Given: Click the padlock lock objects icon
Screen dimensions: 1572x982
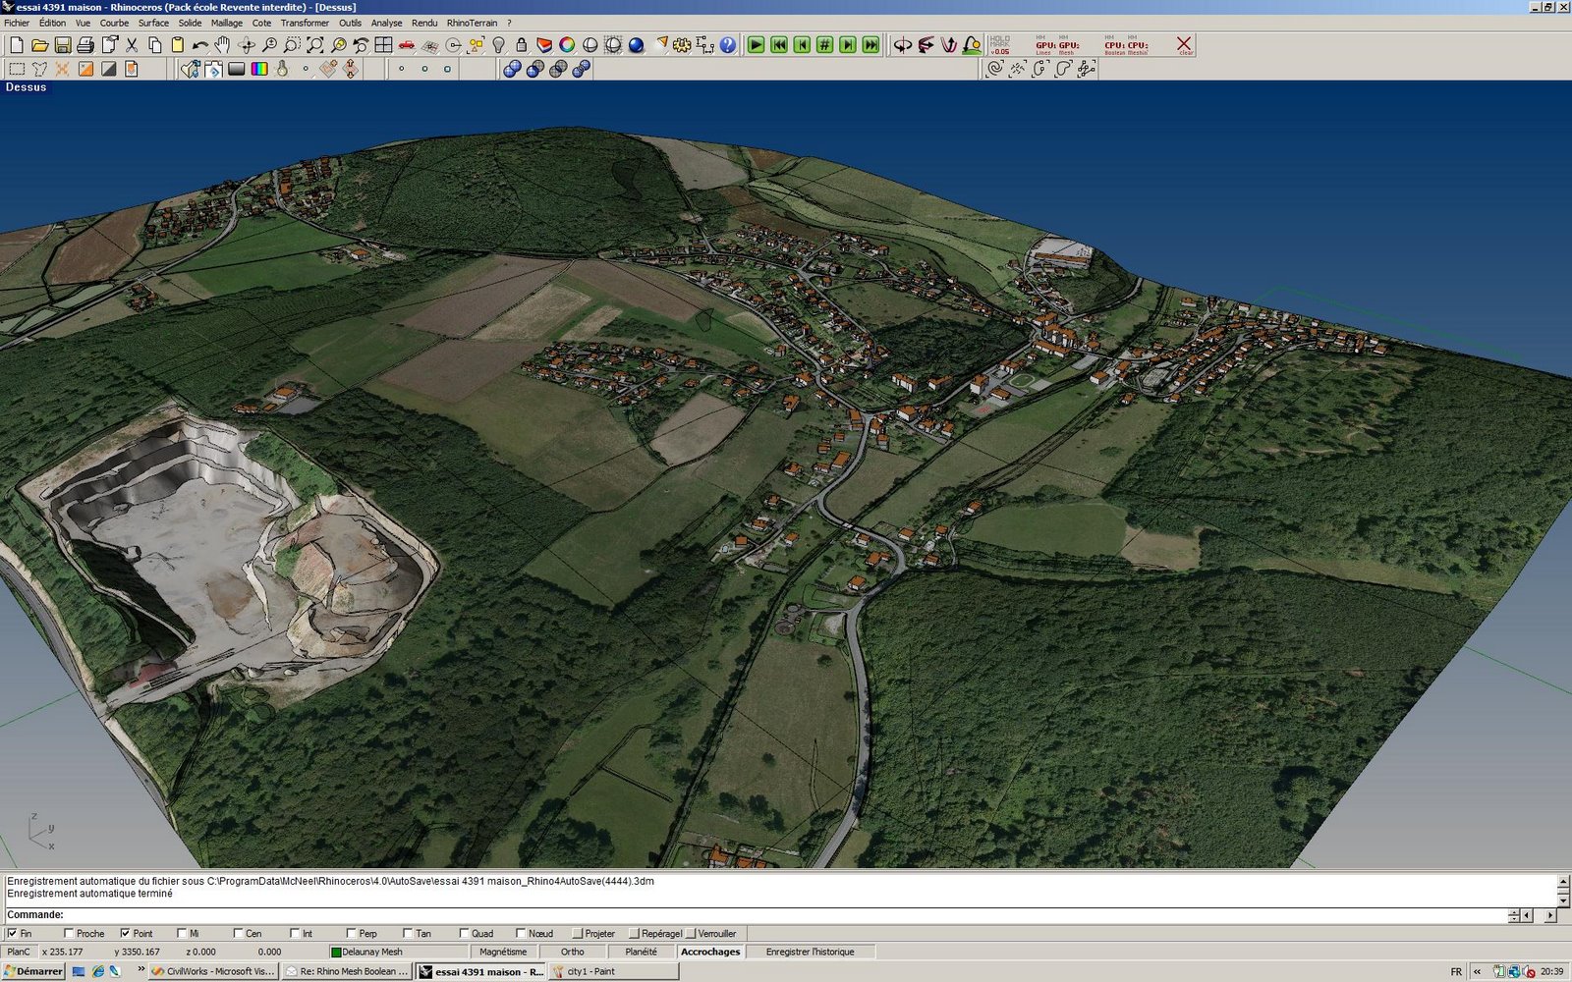Looking at the screenshot, I should (521, 45).
